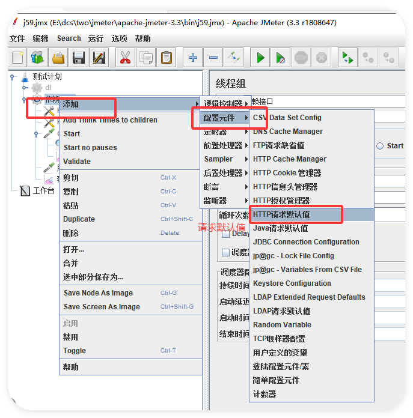Open the 编辑 menu

(40, 38)
